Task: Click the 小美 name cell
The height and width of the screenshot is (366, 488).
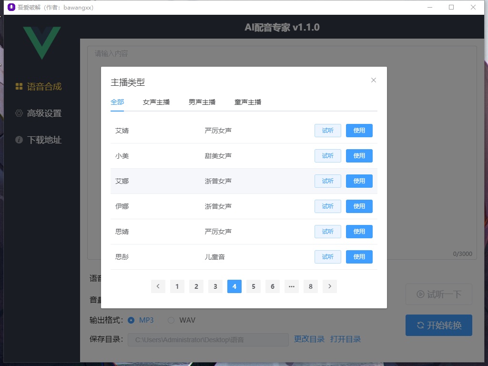Action: [122, 156]
